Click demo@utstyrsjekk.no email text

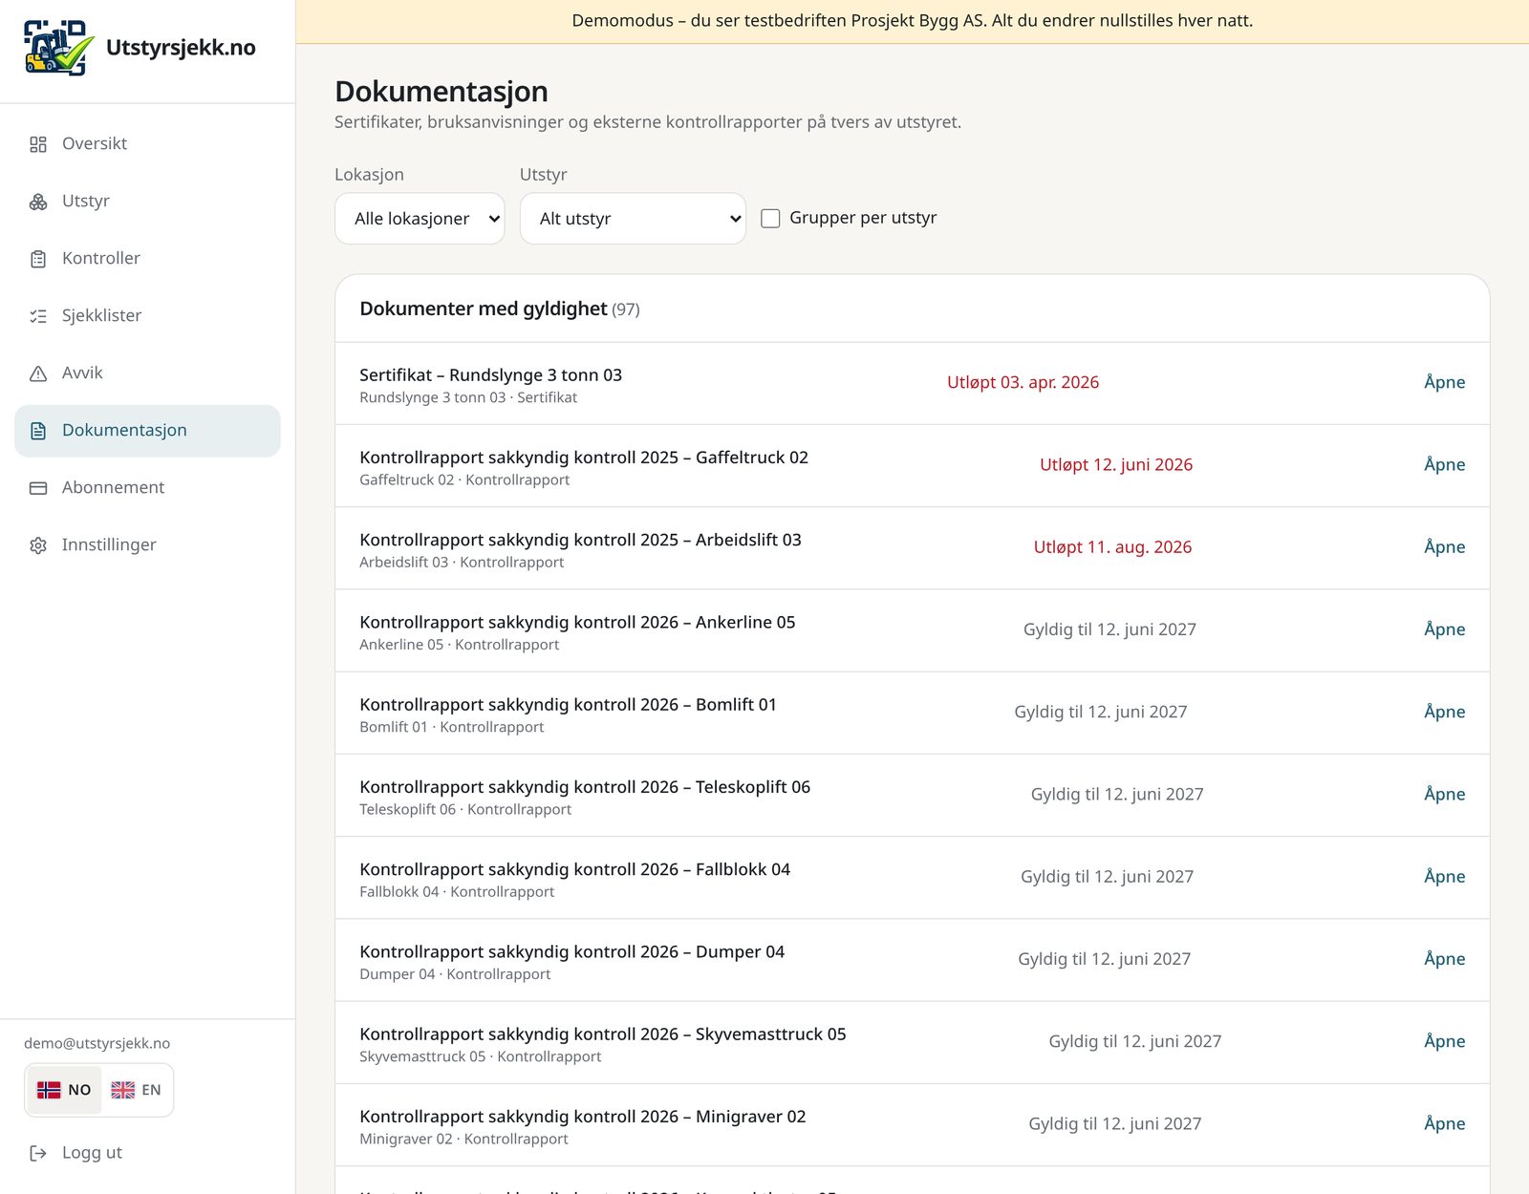point(97,1043)
